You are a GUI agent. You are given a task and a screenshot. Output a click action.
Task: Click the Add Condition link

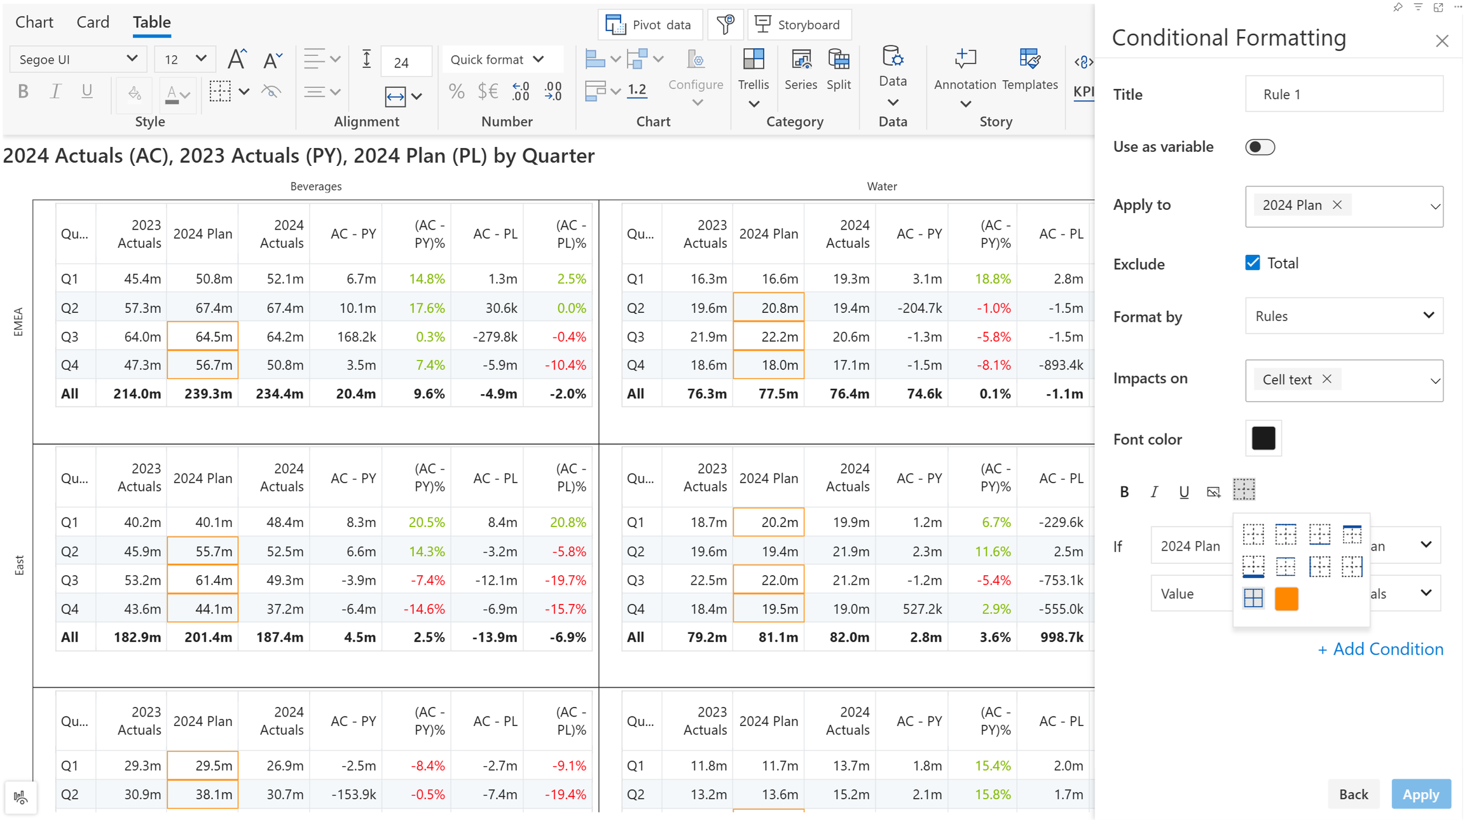click(1380, 649)
